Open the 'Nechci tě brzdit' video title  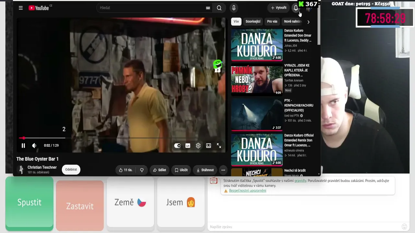point(295,170)
